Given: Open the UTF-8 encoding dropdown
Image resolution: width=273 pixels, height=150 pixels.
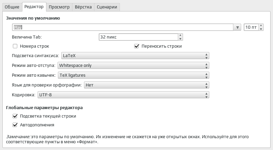Looking at the screenshot, I should tap(123, 95).
